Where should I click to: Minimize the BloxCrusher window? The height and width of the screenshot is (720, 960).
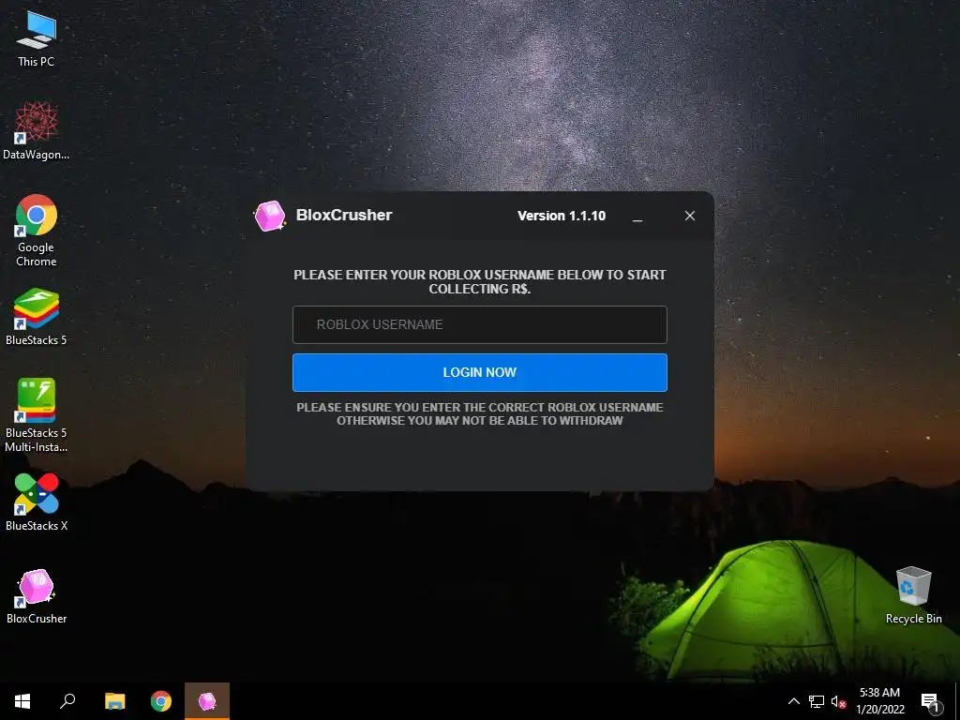(637, 217)
